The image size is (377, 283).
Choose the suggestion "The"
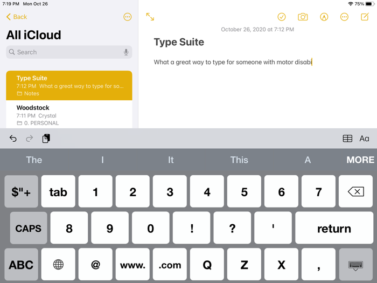34,160
